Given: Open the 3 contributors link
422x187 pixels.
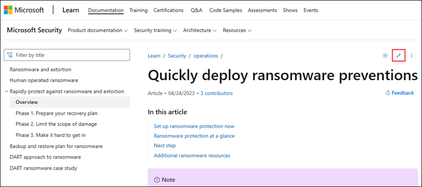Looking at the screenshot, I should (217, 93).
